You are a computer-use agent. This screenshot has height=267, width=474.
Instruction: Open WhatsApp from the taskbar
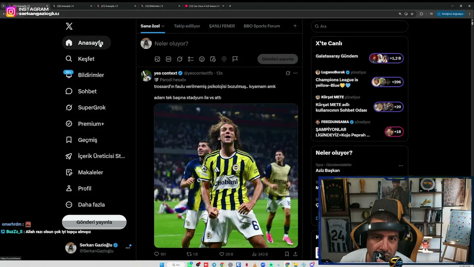pyautogui.click(x=190, y=265)
